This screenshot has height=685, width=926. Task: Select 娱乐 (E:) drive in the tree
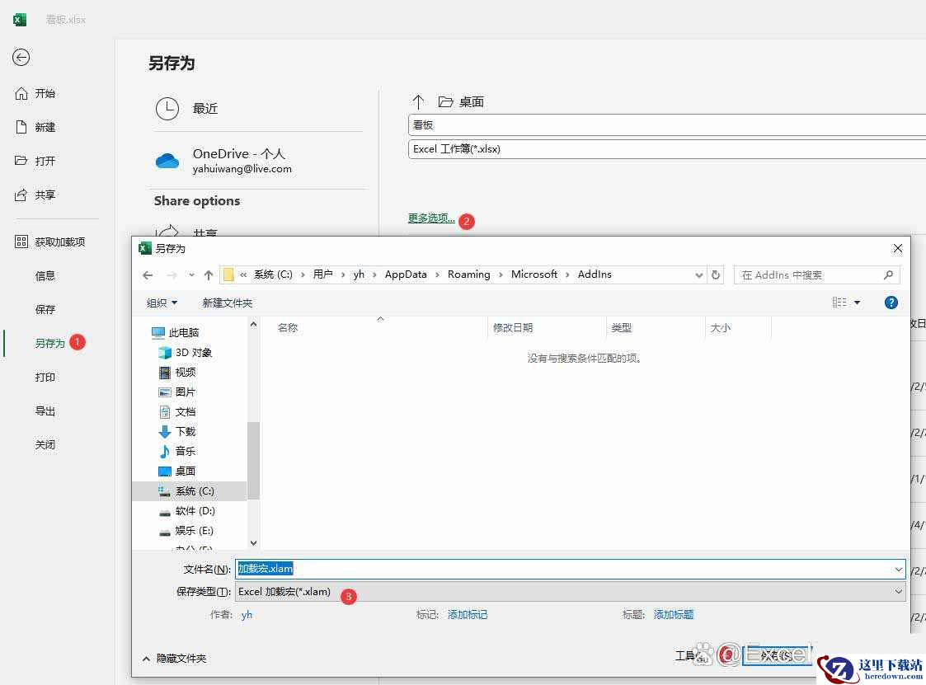coord(186,531)
